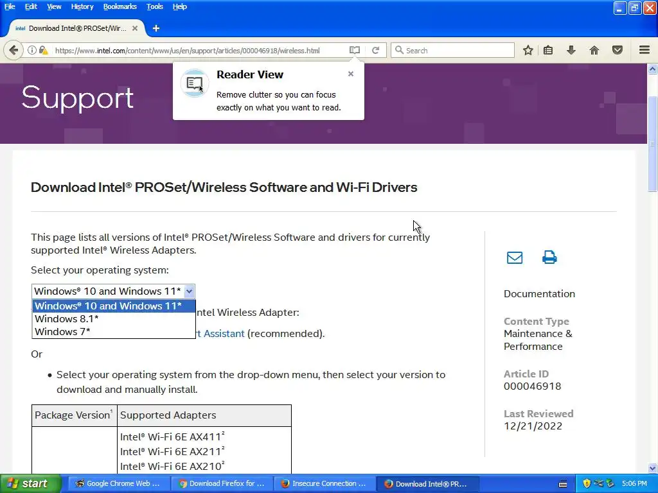Open the tray keyboard icon
The height and width of the screenshot is (493, 658).
point(563,484)
